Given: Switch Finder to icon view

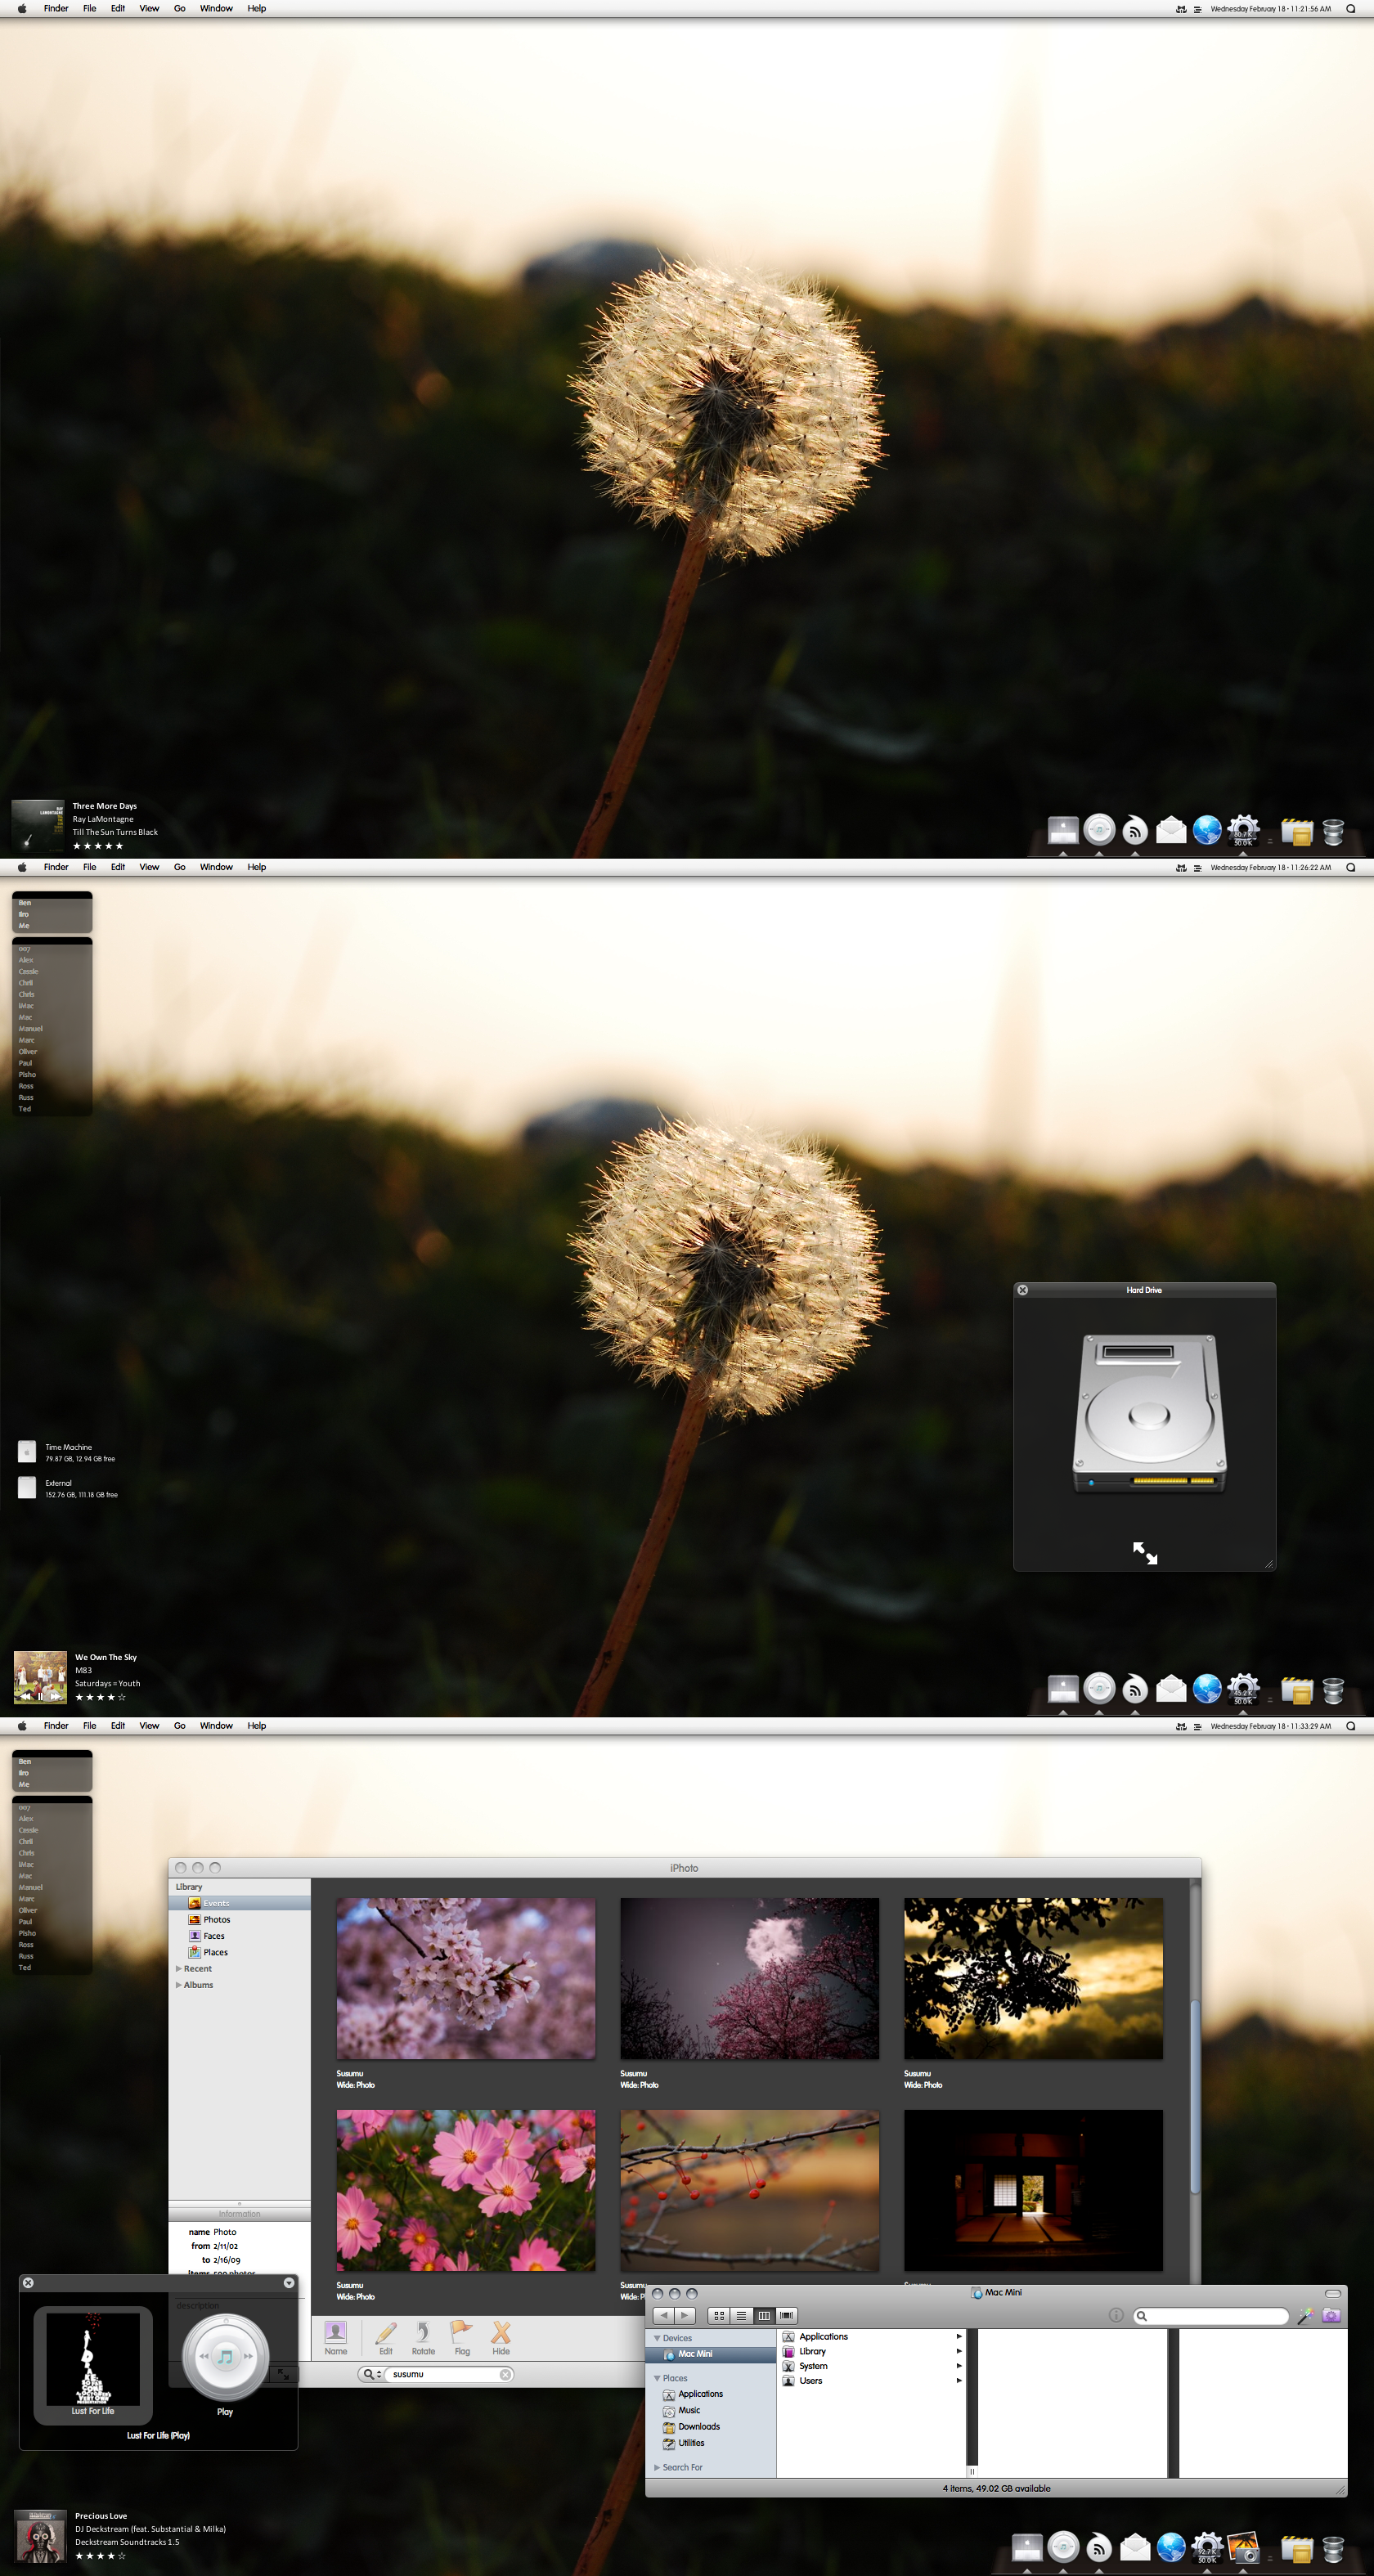Looking at the screenshot, I should 719,2316.
